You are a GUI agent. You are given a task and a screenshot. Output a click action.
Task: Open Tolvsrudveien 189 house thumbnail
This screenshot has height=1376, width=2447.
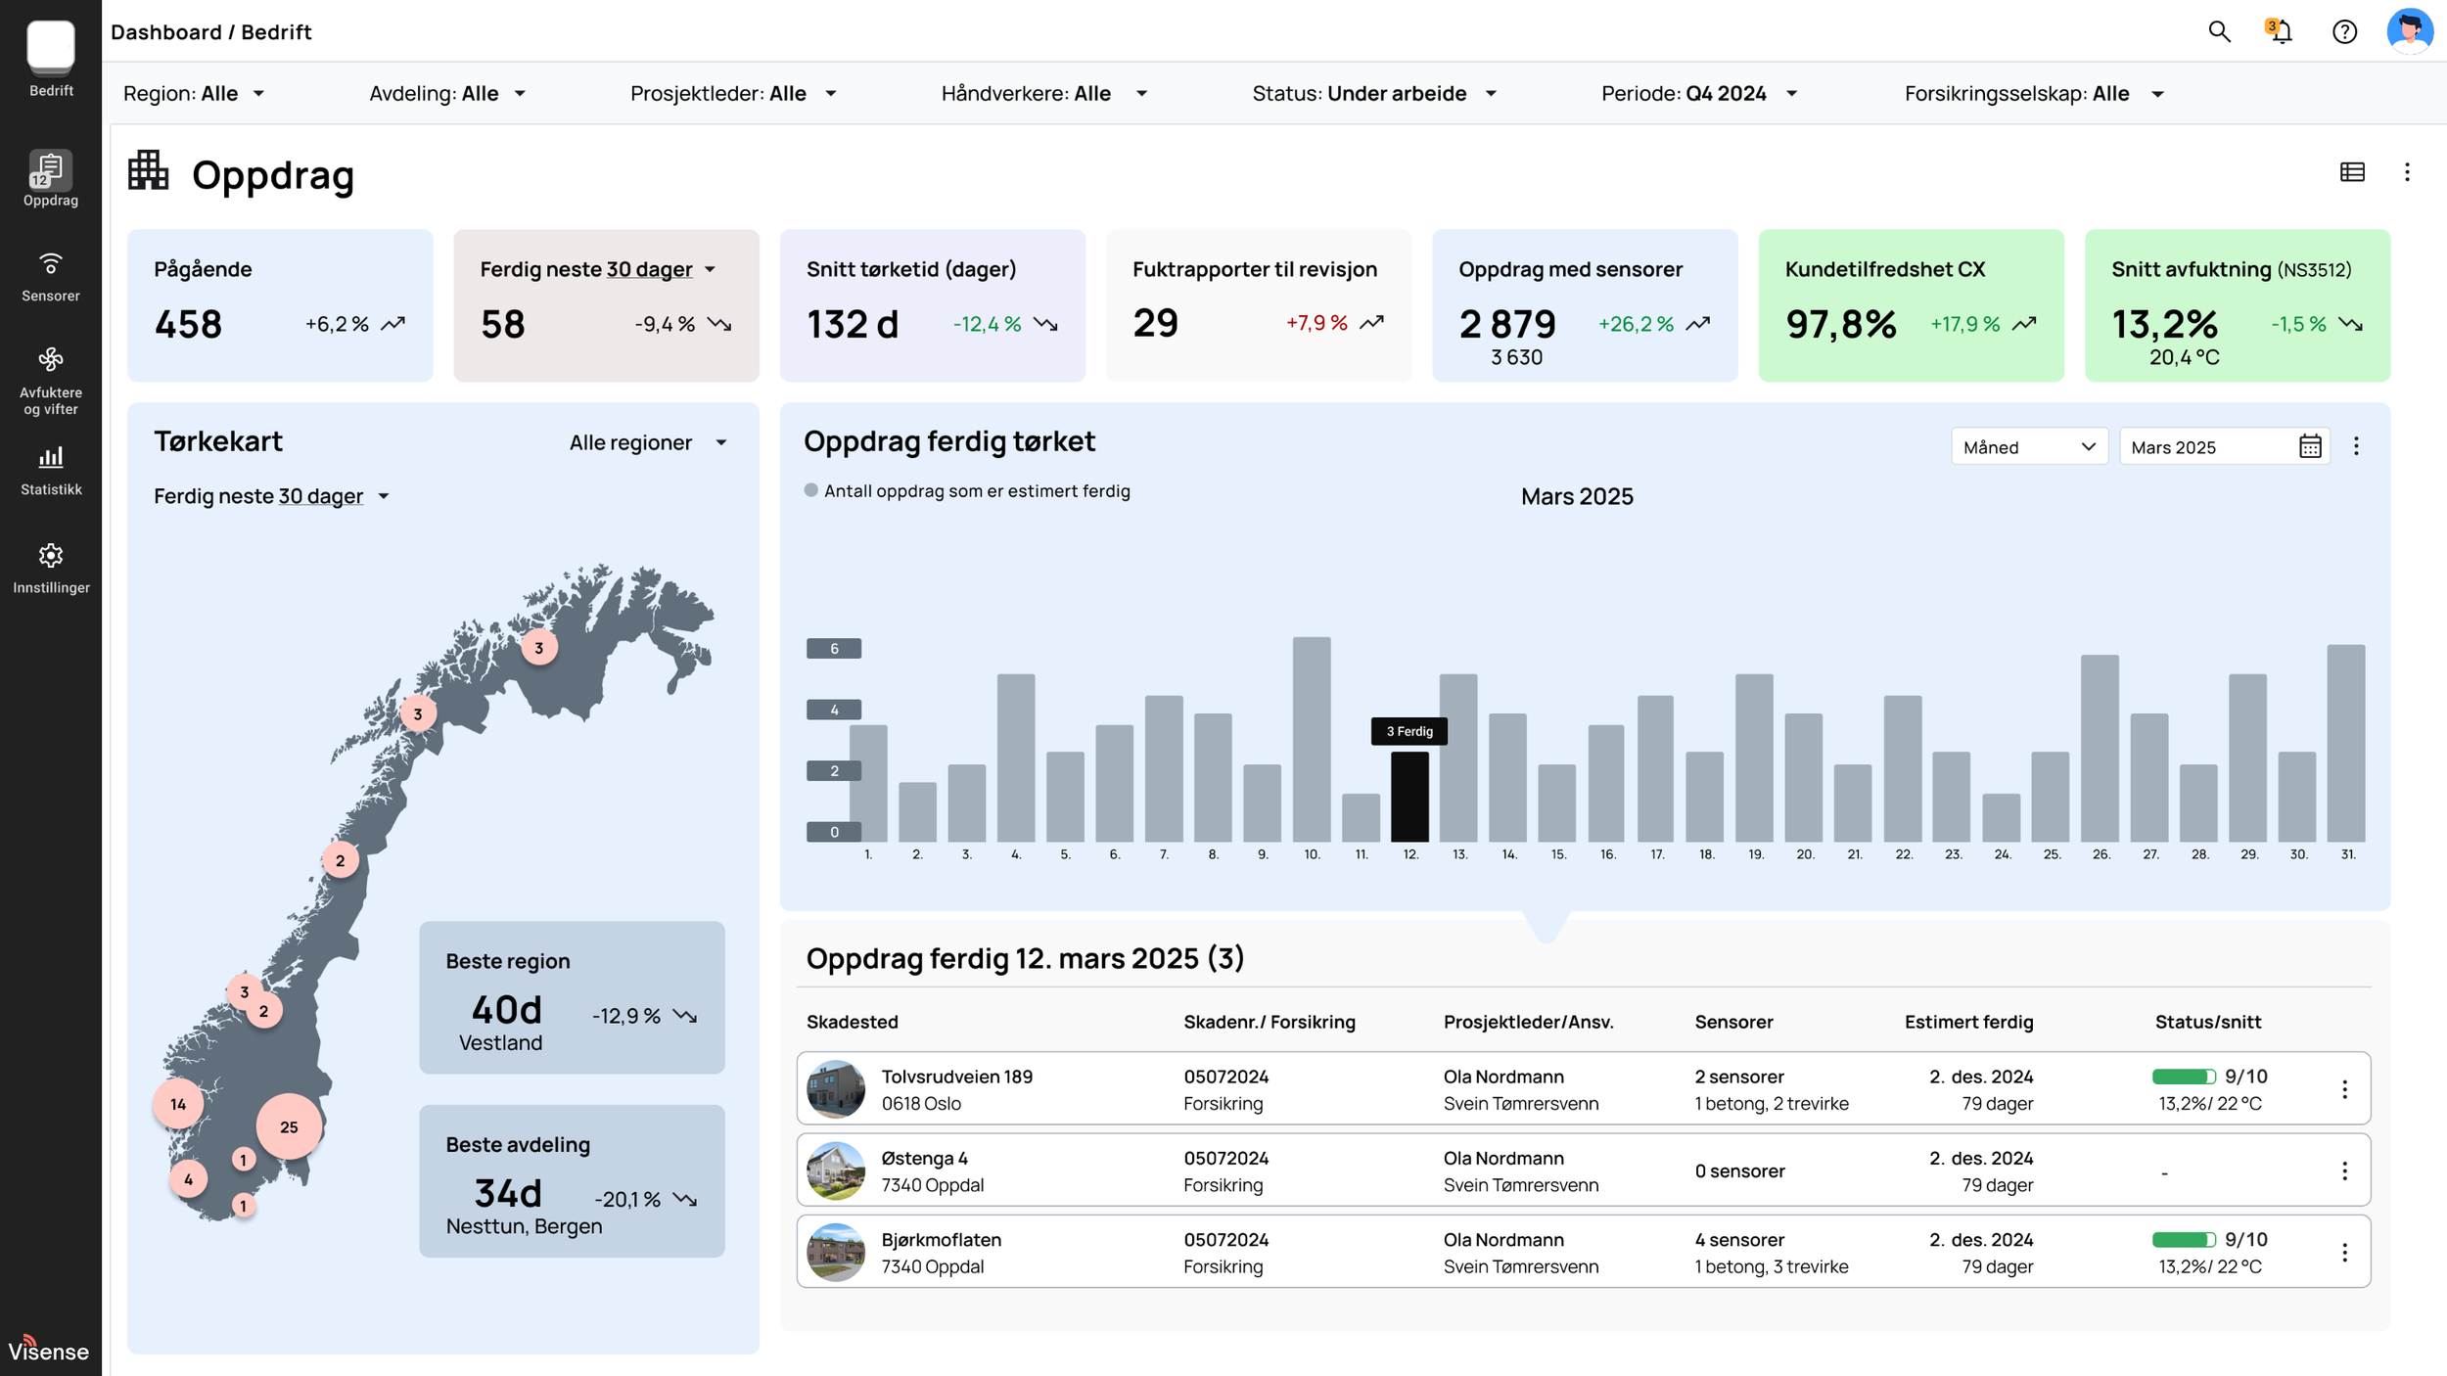pyautogui.click(x=836, y=1089)
